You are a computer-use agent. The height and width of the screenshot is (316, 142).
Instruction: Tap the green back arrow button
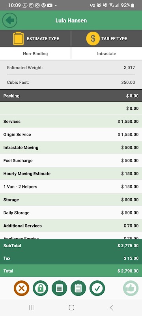pyautogui.click(x=9, y=20)
